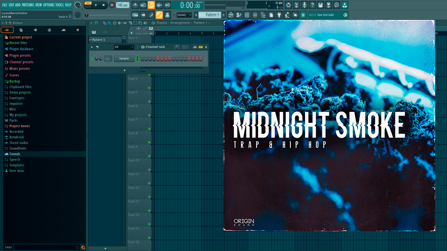This screenshot has width=447, height=251.
Task: Enable wait for input before recording
Action: (143, 5)
